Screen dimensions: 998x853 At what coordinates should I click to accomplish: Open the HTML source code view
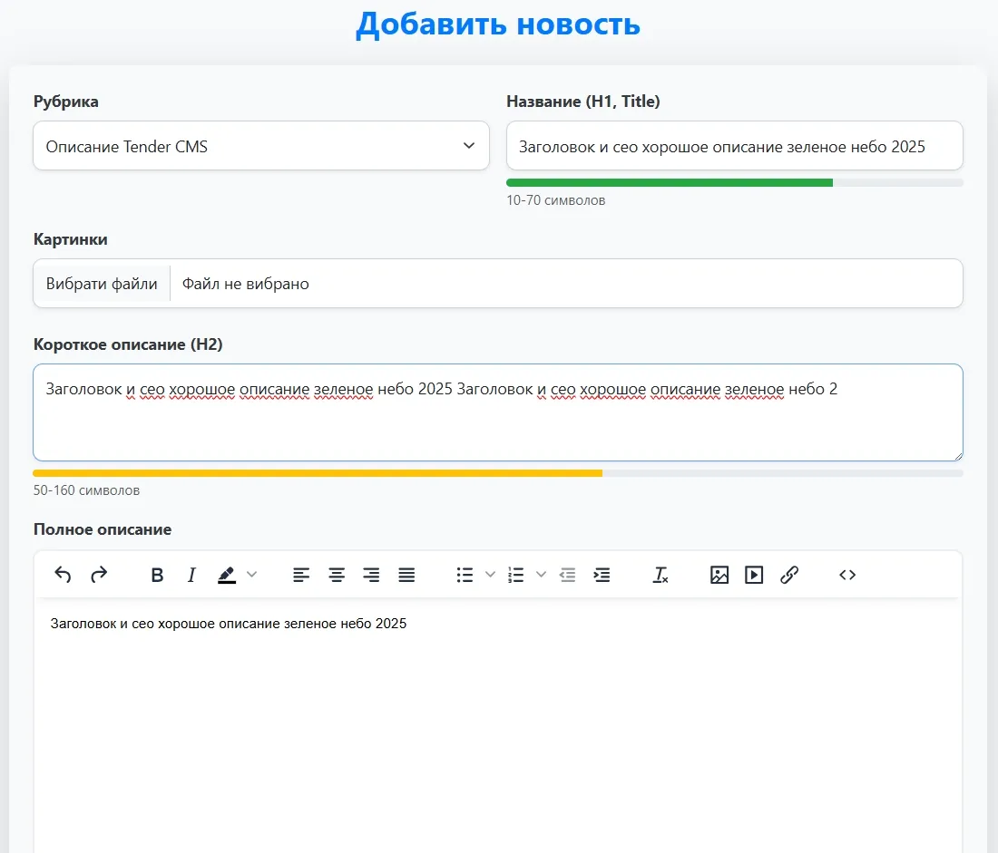coord(846,575)
